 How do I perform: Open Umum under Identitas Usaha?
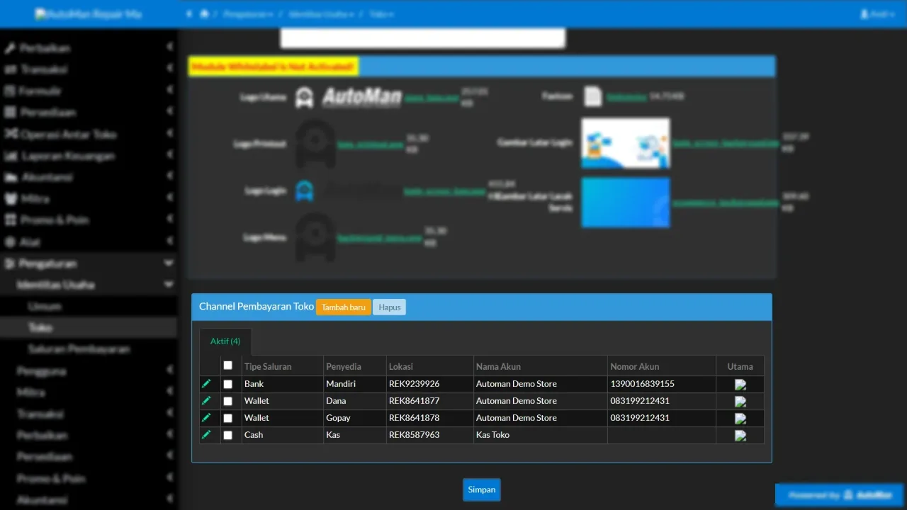pyautogui.click(x=45, y=306)
